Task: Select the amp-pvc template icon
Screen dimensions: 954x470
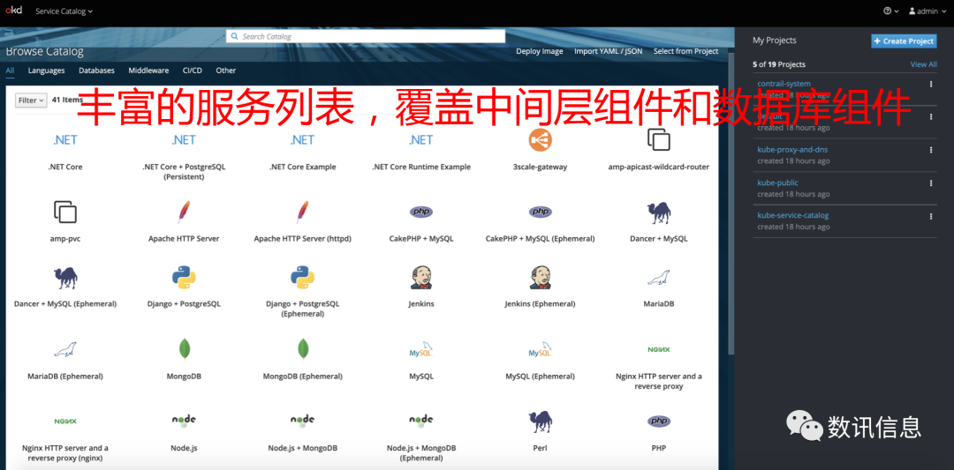Action: pyautogui.click(x=65, y=212)
